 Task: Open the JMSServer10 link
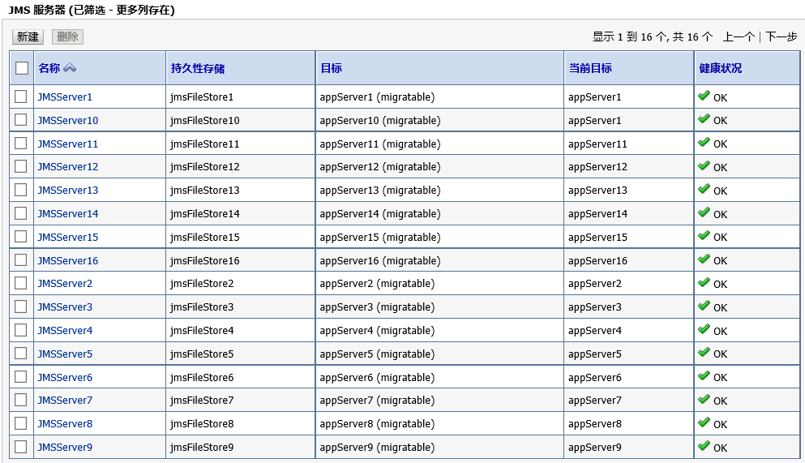(x=68, y=121)
